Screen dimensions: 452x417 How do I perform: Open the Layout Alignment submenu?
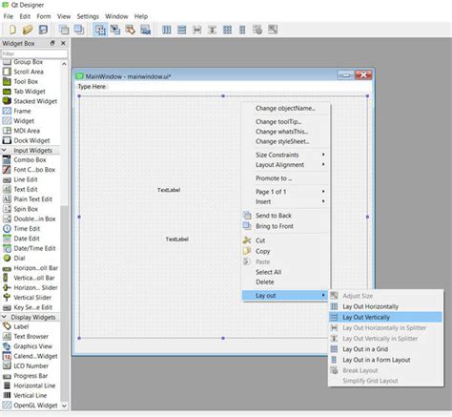(x=285, y=165)
